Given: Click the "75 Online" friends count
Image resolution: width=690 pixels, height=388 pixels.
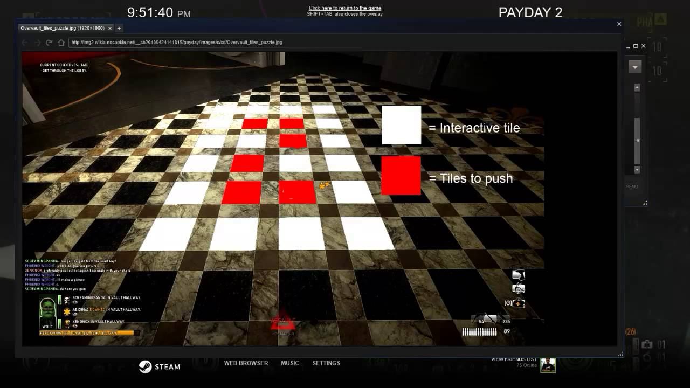Looking at the screenshot, I should 527,365.
